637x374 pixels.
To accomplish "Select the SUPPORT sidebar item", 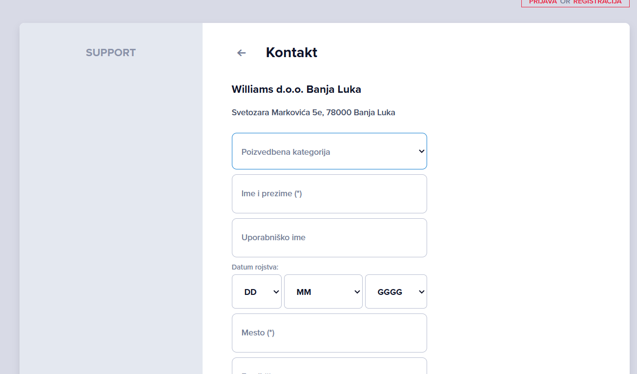I will tap(111, 53).
